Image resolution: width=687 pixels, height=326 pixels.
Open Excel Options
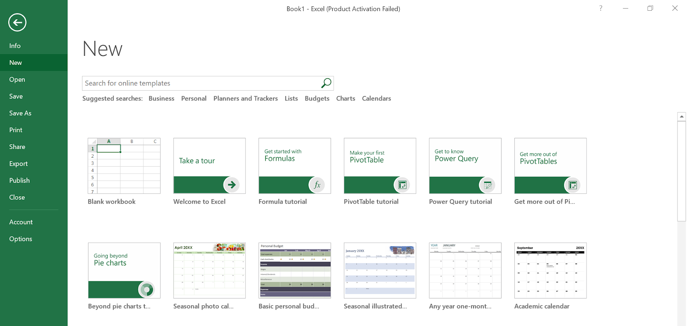pyautogui.click(x=33, y=239)
